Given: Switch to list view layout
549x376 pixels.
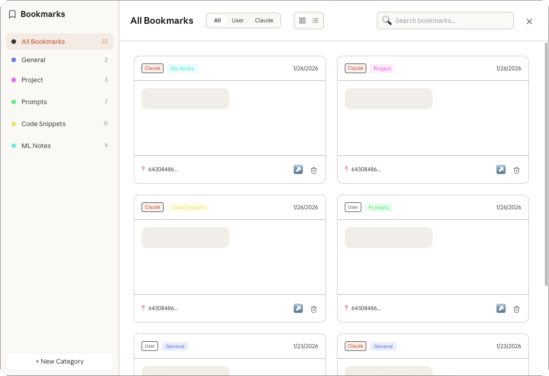Looking at the screenshot, I should (315, 21).
